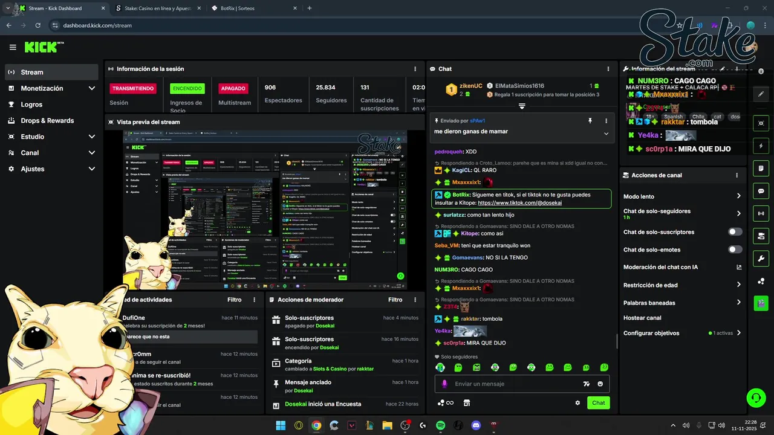Open File Explorer from the taskbar
The width and height of the screenshot is (774, 435).
[x=387, y=425]
